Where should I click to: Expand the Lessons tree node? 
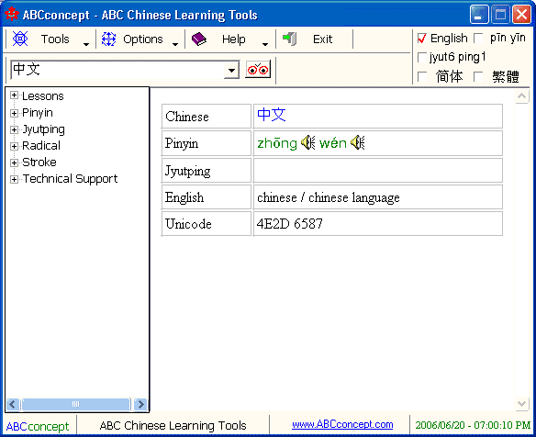14,95
